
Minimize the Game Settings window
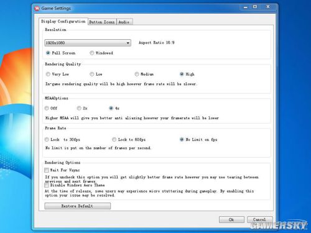pos(246,7)
